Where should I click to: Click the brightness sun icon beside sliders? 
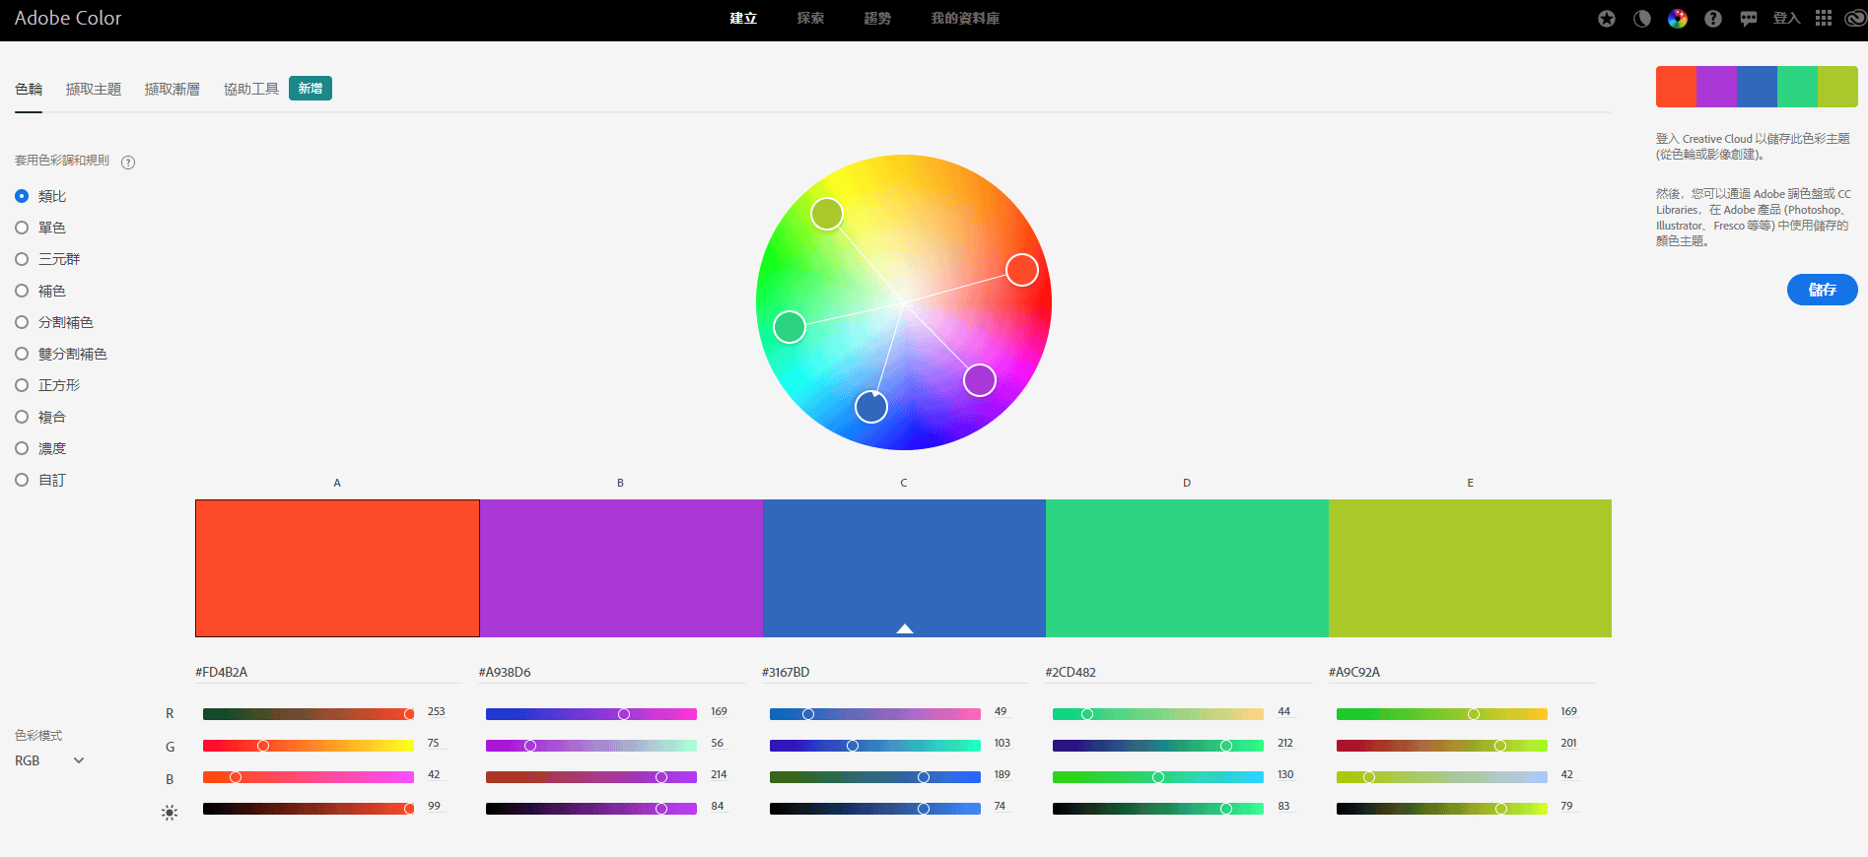(170, 813)
